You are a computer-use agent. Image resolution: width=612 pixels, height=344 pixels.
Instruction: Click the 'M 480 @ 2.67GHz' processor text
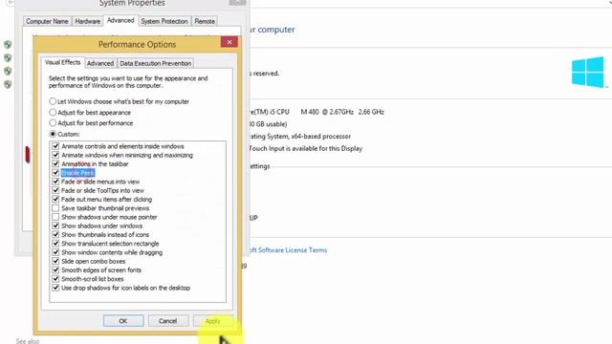(327, 112)
